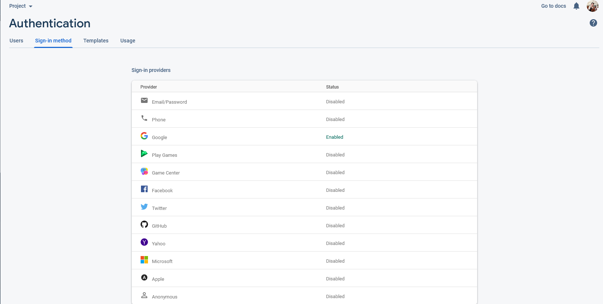Click Disabled status in Anonymous row

click(x=335, y=296)
